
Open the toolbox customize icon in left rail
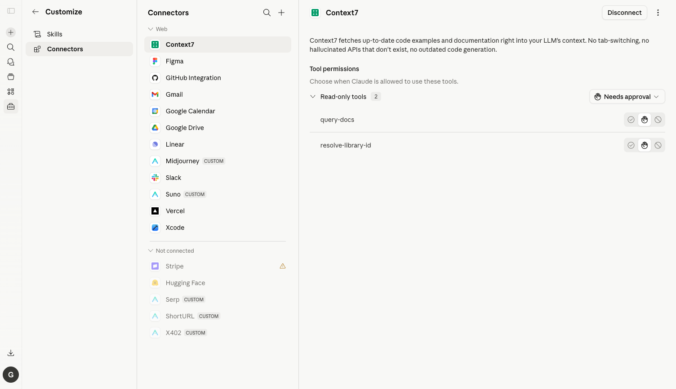(11, 107)
